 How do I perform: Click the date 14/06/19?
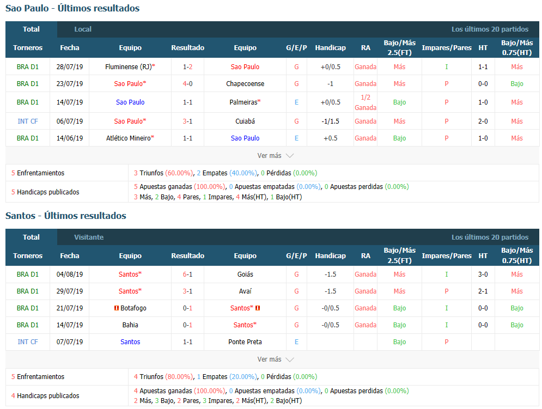[x=70, y=138]
